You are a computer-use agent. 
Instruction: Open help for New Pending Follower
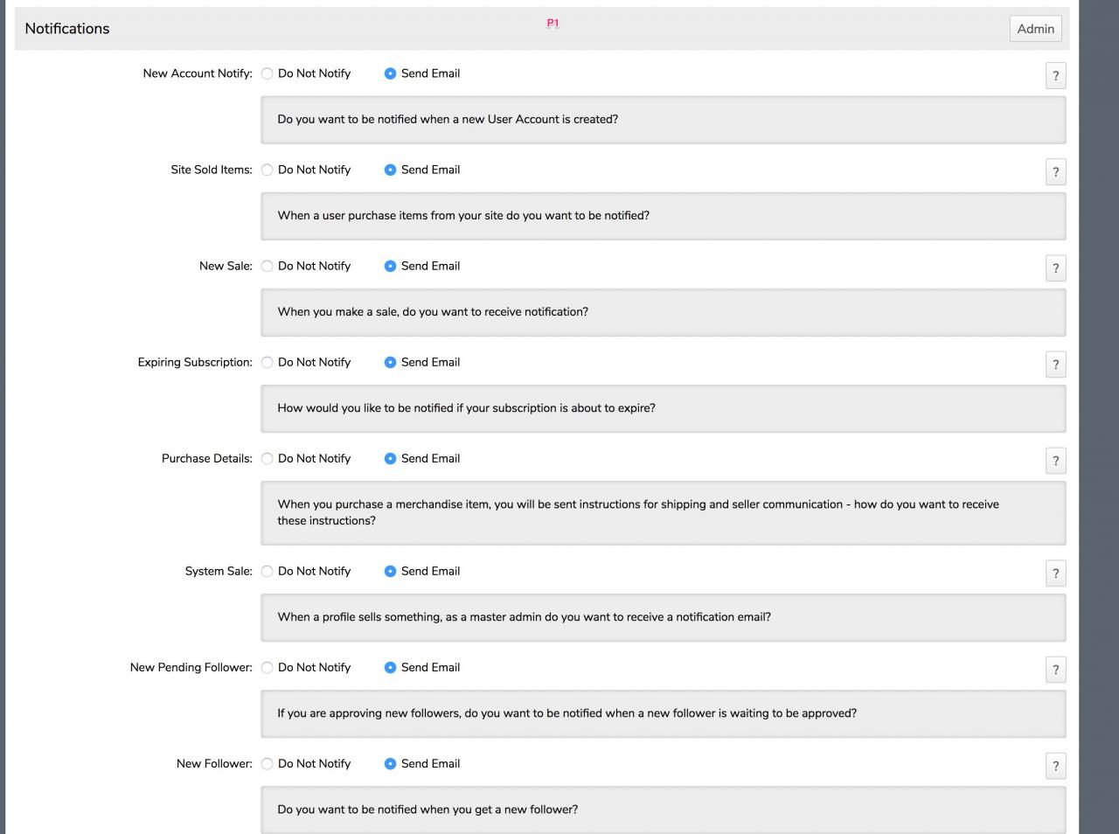point(1055,670)
